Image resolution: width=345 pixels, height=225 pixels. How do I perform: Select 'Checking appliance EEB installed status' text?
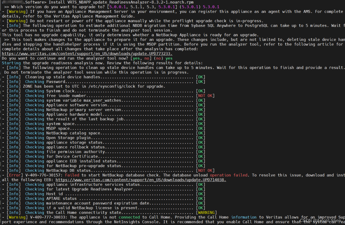71,161
